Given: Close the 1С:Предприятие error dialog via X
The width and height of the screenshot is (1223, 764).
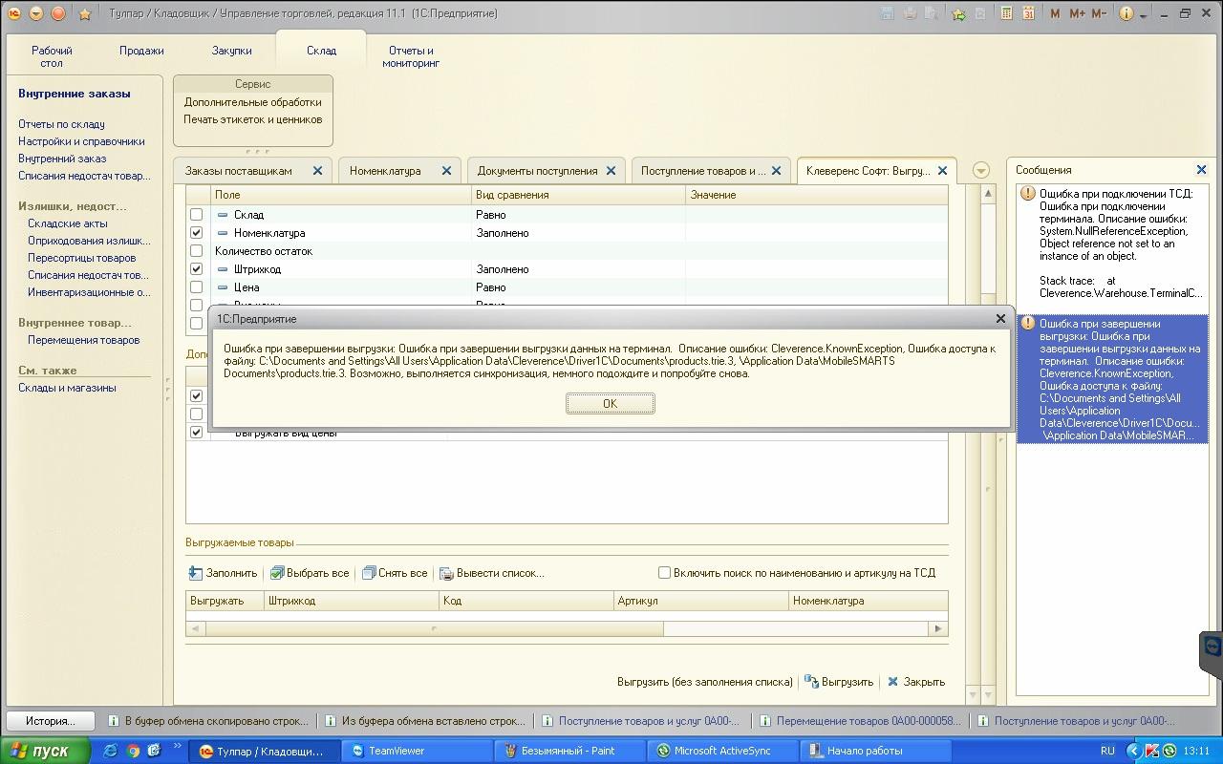Looking at the screenshot, I should (1000, 319).
